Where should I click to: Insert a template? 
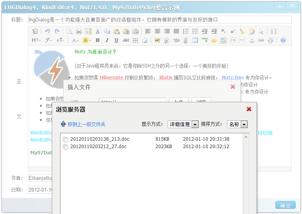point(88,31)
